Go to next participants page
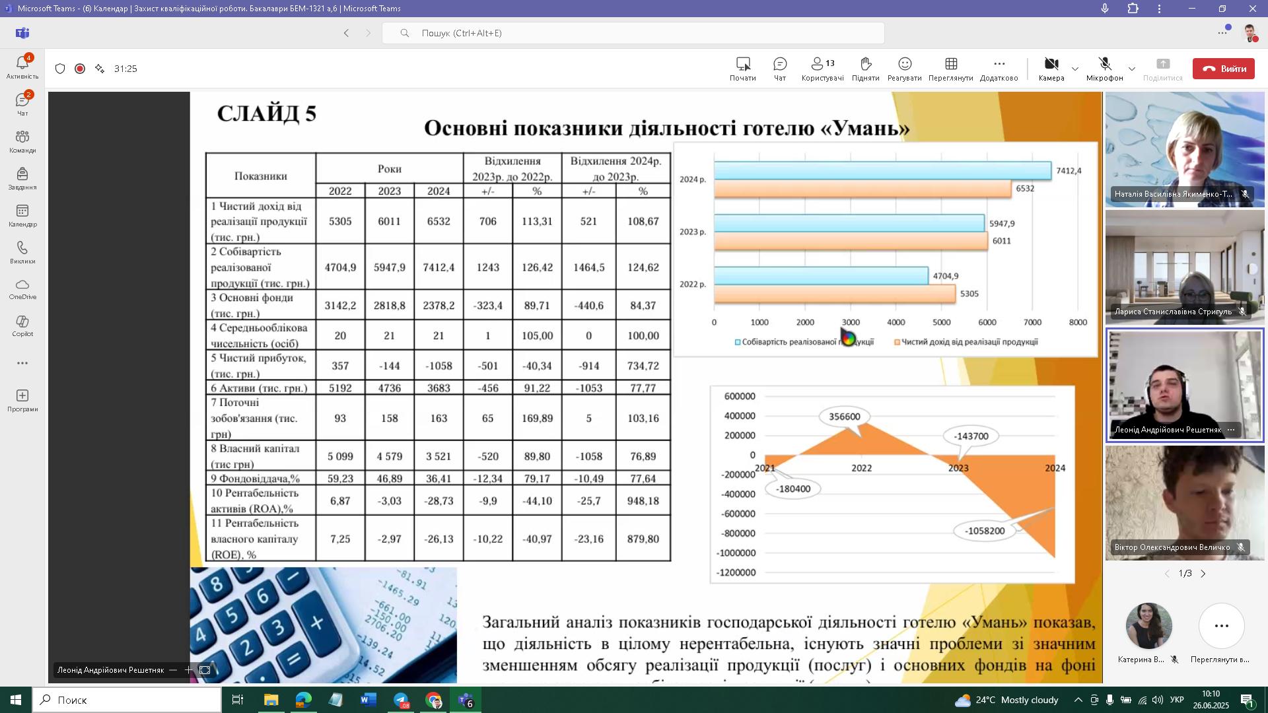This screenshot has height=713, width=1268. (1203, 574)
